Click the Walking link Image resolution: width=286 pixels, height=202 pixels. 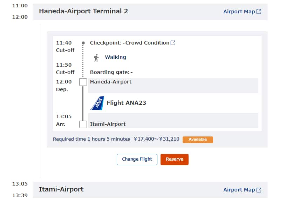click(x=115, y=57)
